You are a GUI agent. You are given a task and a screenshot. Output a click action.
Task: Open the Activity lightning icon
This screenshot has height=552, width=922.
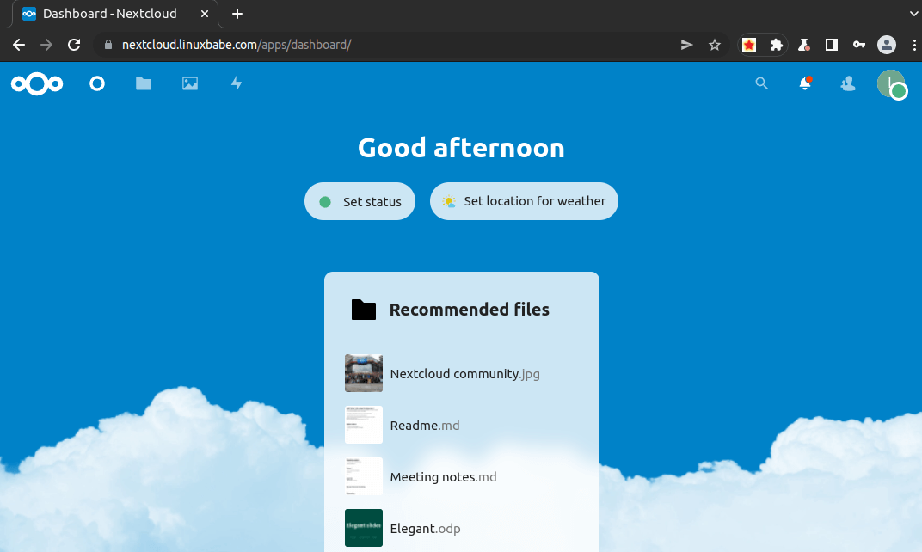pos(237,83)
